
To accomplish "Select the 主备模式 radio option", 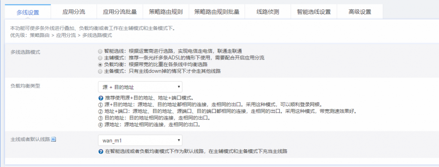I will click(100, 71).
